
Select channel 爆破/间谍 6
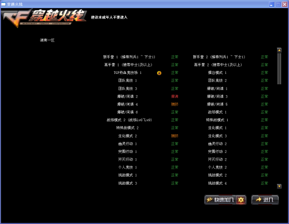tap(128, 112)
